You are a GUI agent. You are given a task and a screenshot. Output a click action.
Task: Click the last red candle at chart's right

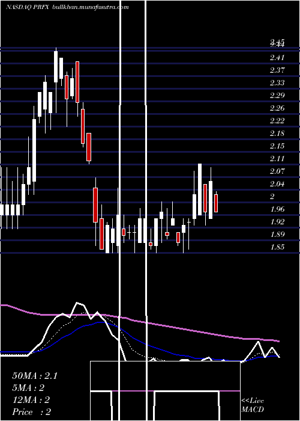click(x=216, y=203)
